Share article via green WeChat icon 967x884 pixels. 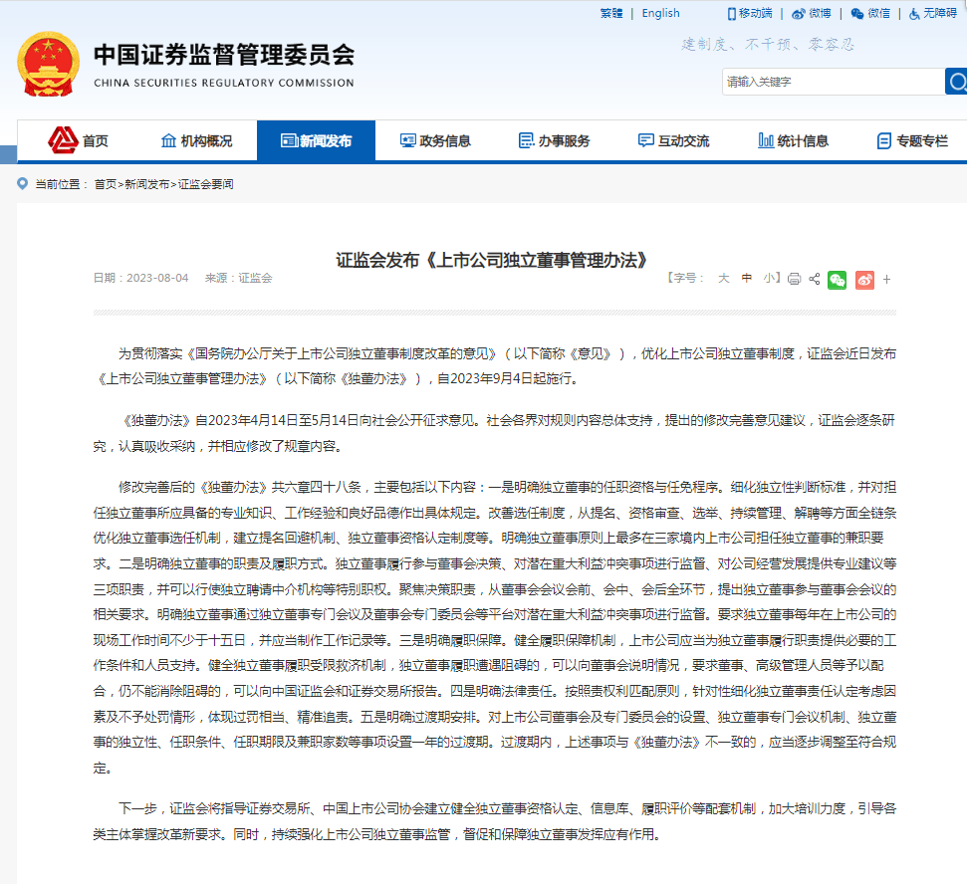(838, 280)
